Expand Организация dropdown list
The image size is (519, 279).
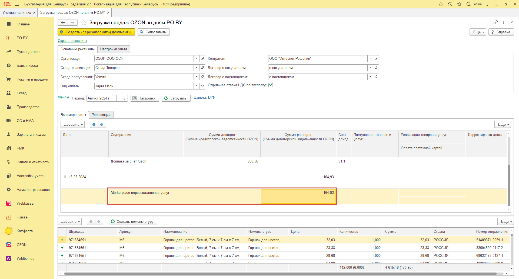pyautogui.click(x=197, y=58)
